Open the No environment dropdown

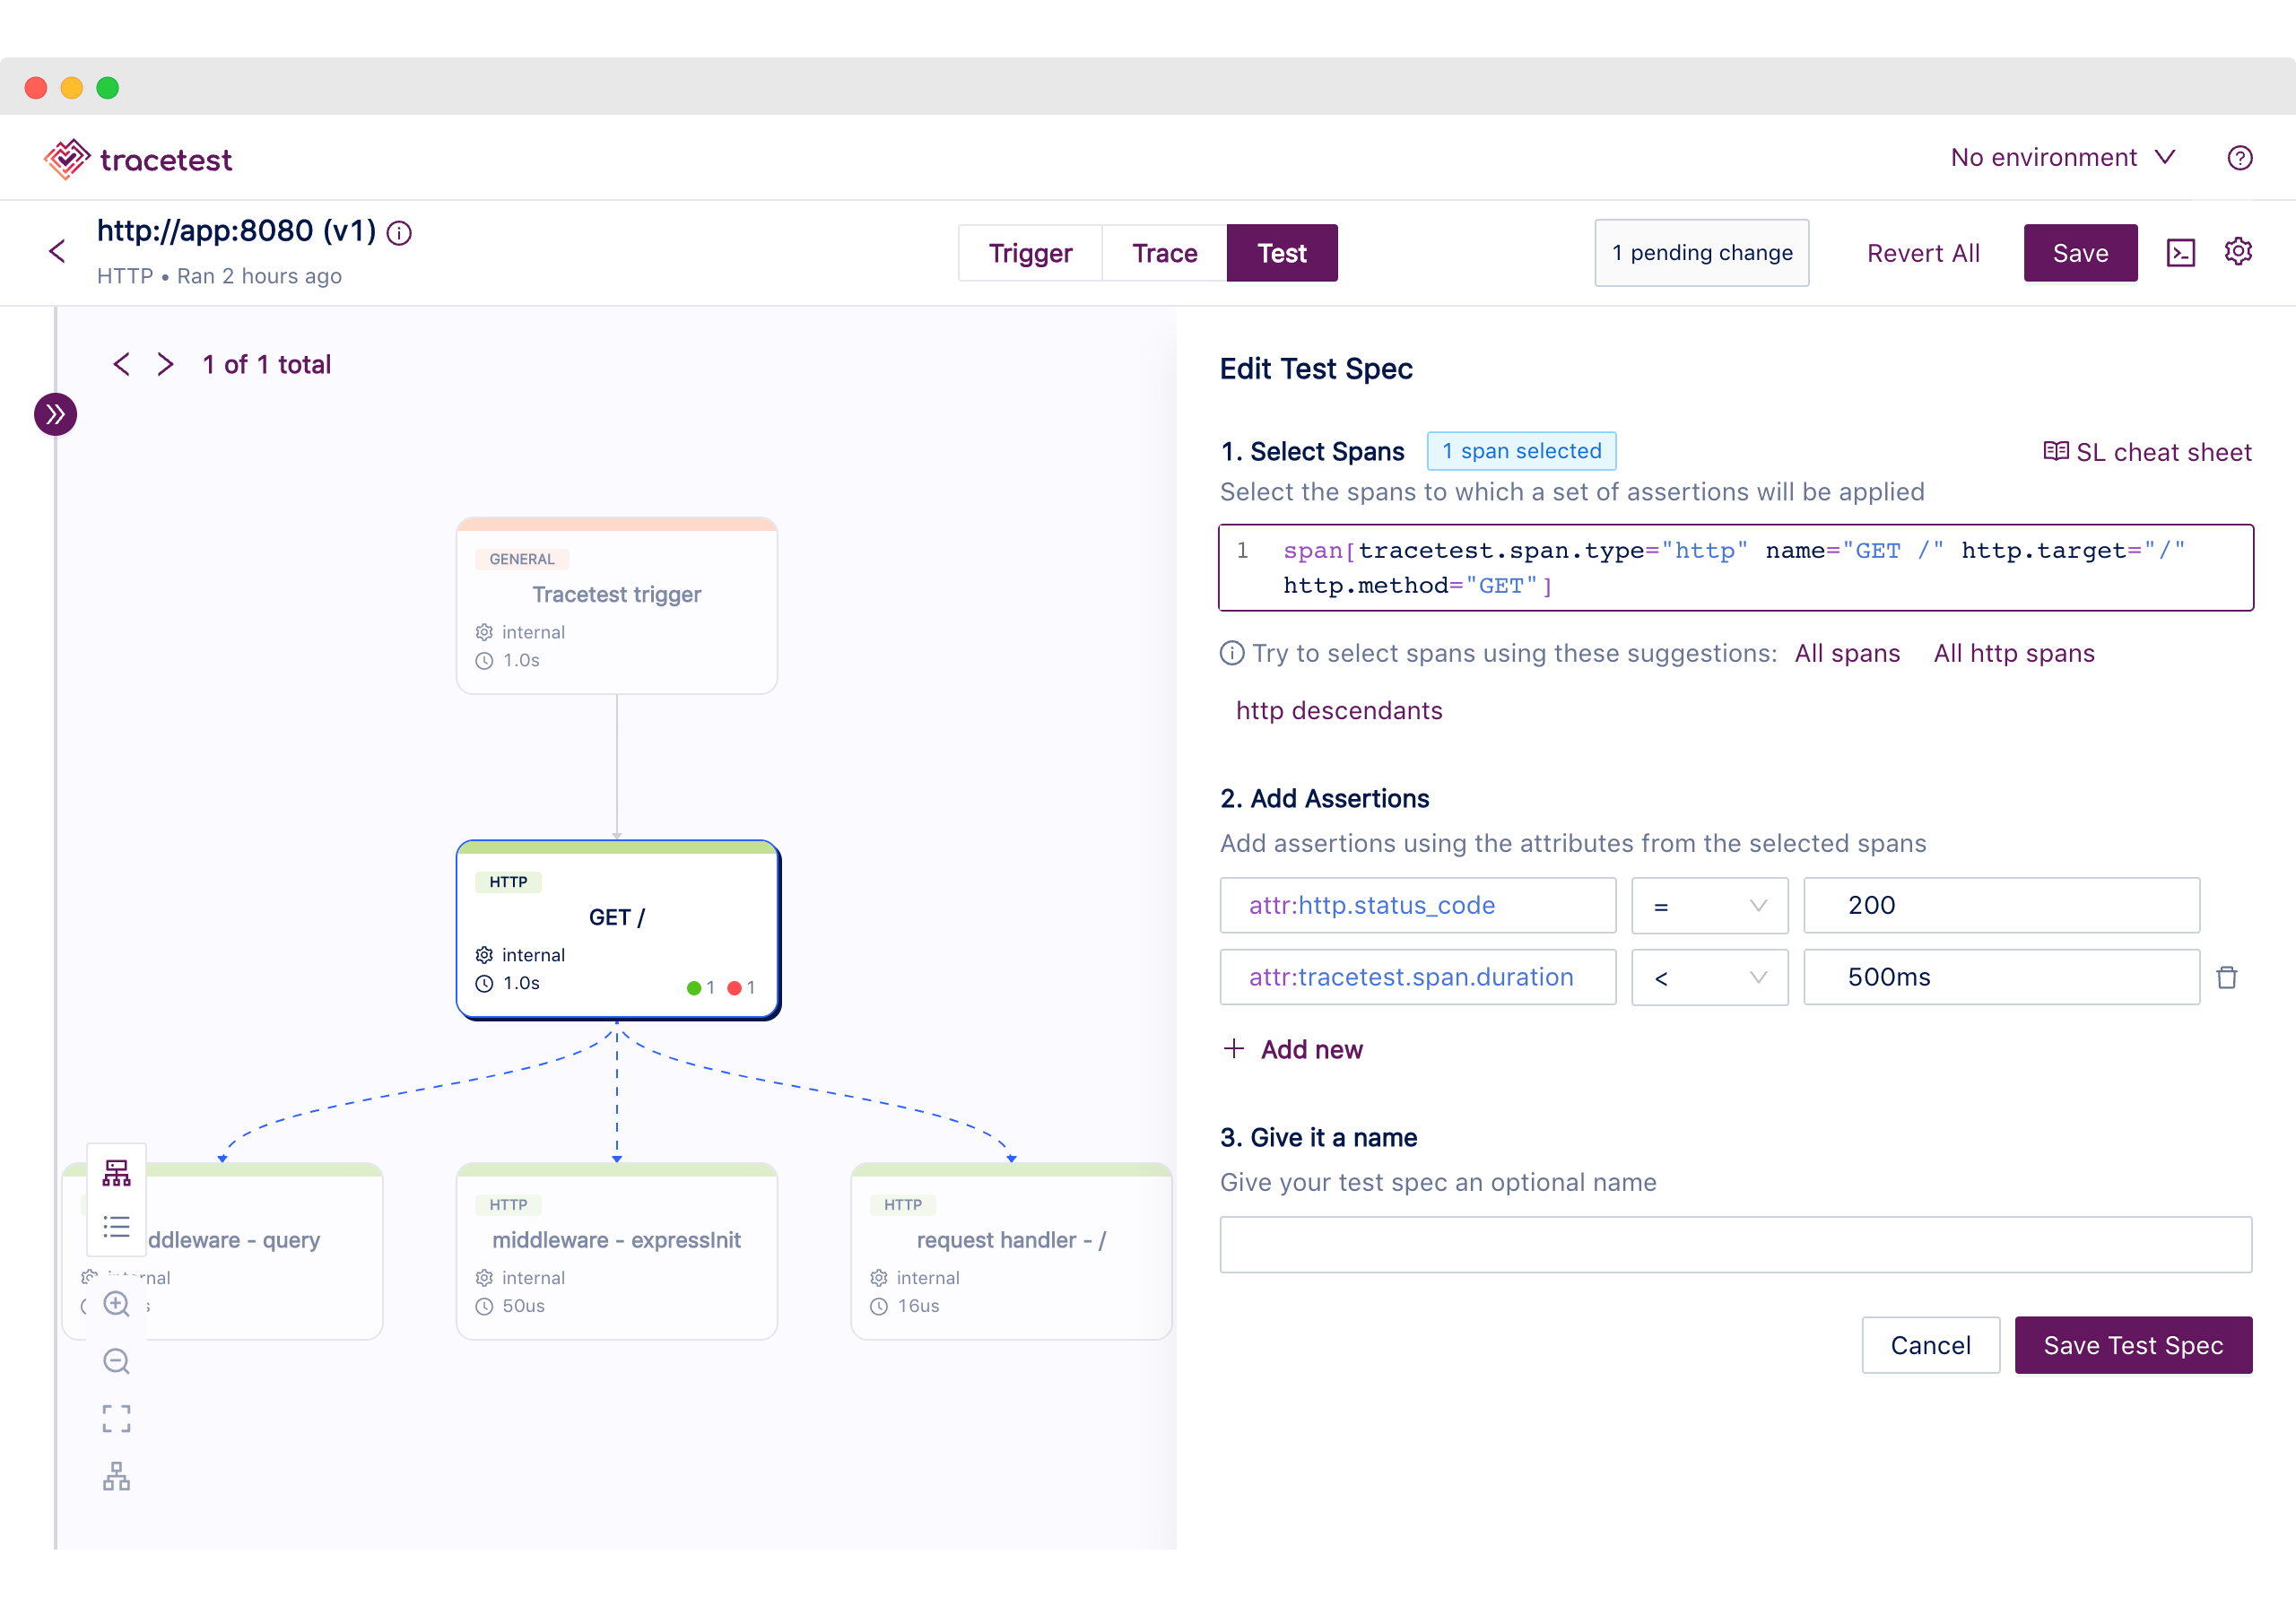coord(2062,158)
